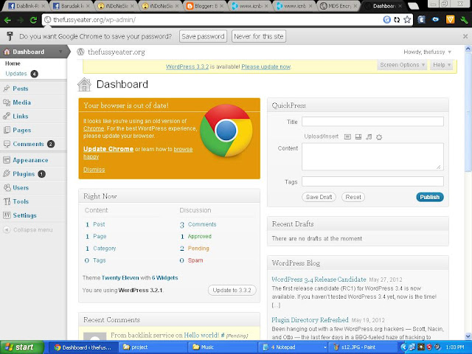Image resolution: width=472 pixels, height=354 pixels.
Task: Click the Windows start button
Action: point(21,347)
